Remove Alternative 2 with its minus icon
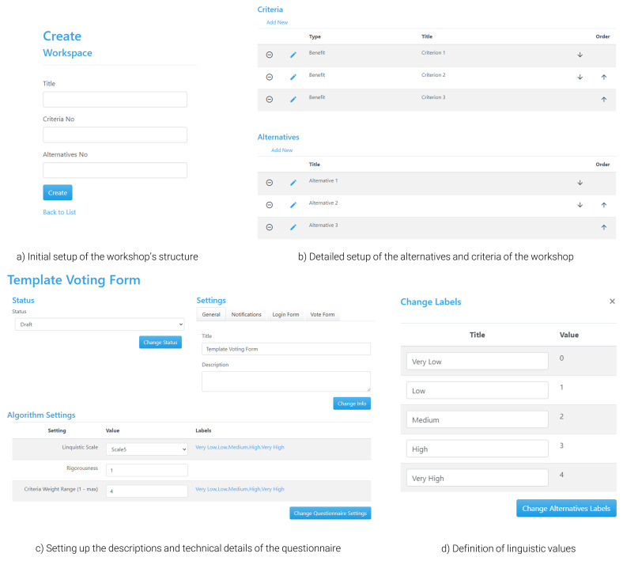This screenshot has width=623, height=561. [270, 205]
